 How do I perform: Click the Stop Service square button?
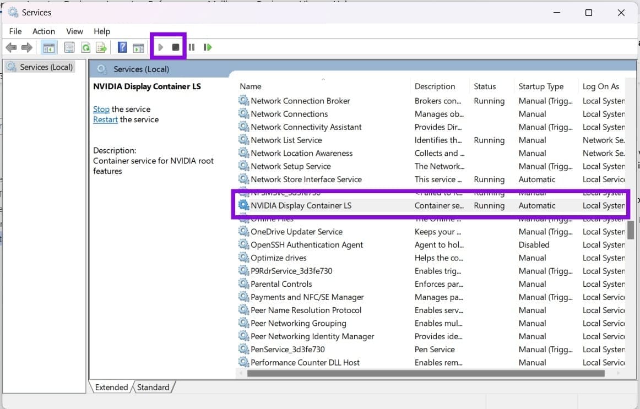pos(176,47)
